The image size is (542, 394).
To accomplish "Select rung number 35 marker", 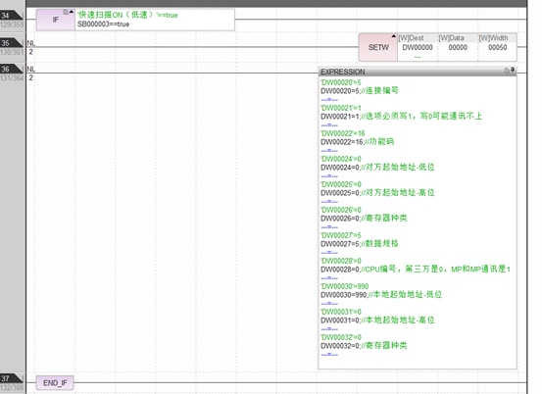I will coord(12,43).
